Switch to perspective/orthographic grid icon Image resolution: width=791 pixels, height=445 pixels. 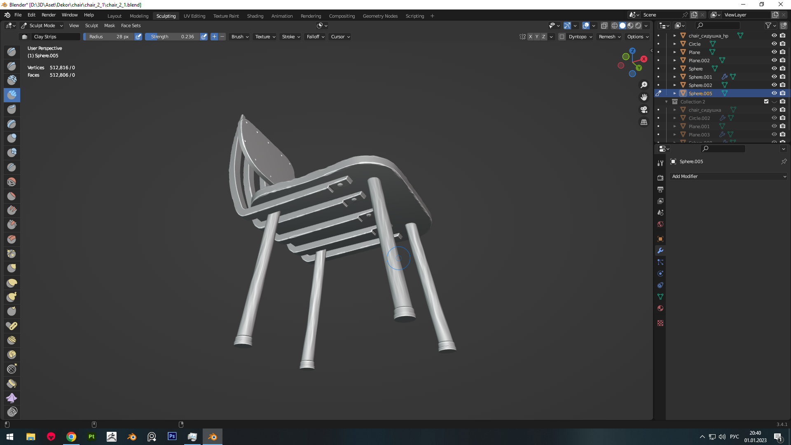644,122
